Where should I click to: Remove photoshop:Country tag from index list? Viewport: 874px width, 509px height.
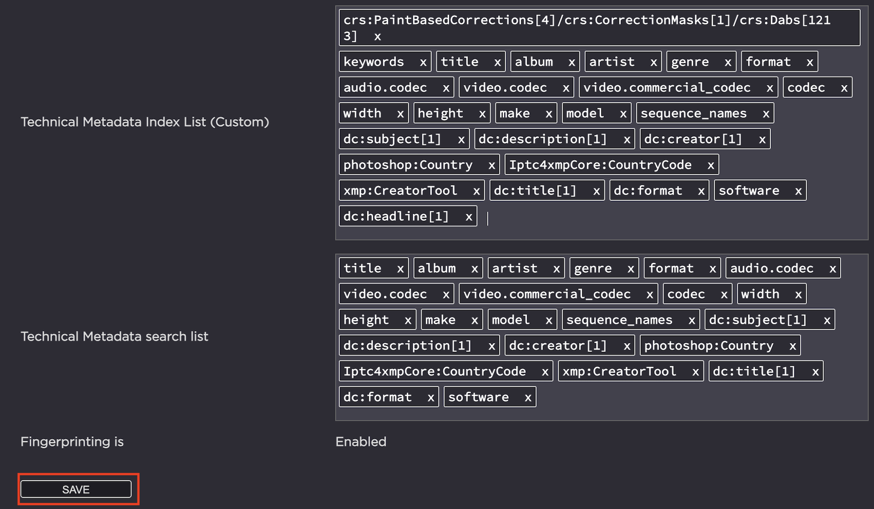[x=491, y=166]
